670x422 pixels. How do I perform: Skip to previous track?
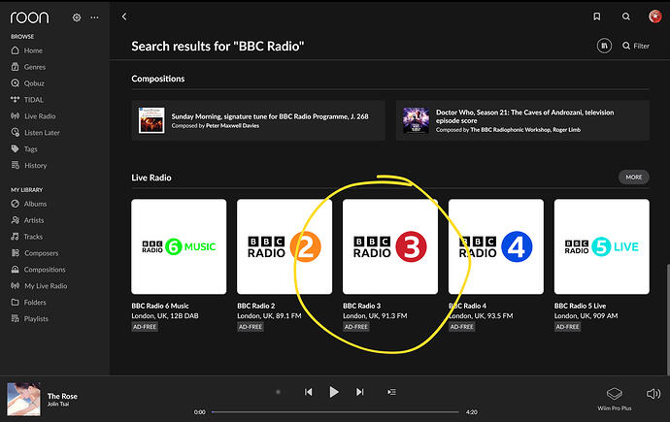(308, 392)
